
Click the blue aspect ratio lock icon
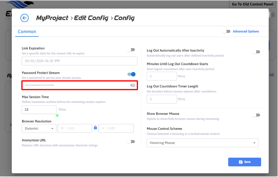pos(95,128)
